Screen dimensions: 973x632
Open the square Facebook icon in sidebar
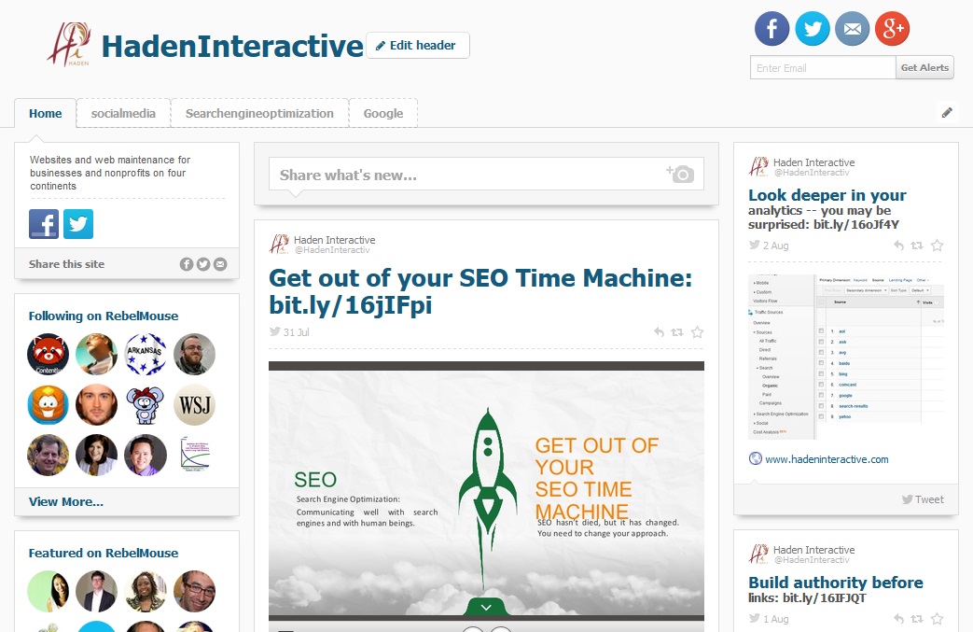click(x=44, y=224)
